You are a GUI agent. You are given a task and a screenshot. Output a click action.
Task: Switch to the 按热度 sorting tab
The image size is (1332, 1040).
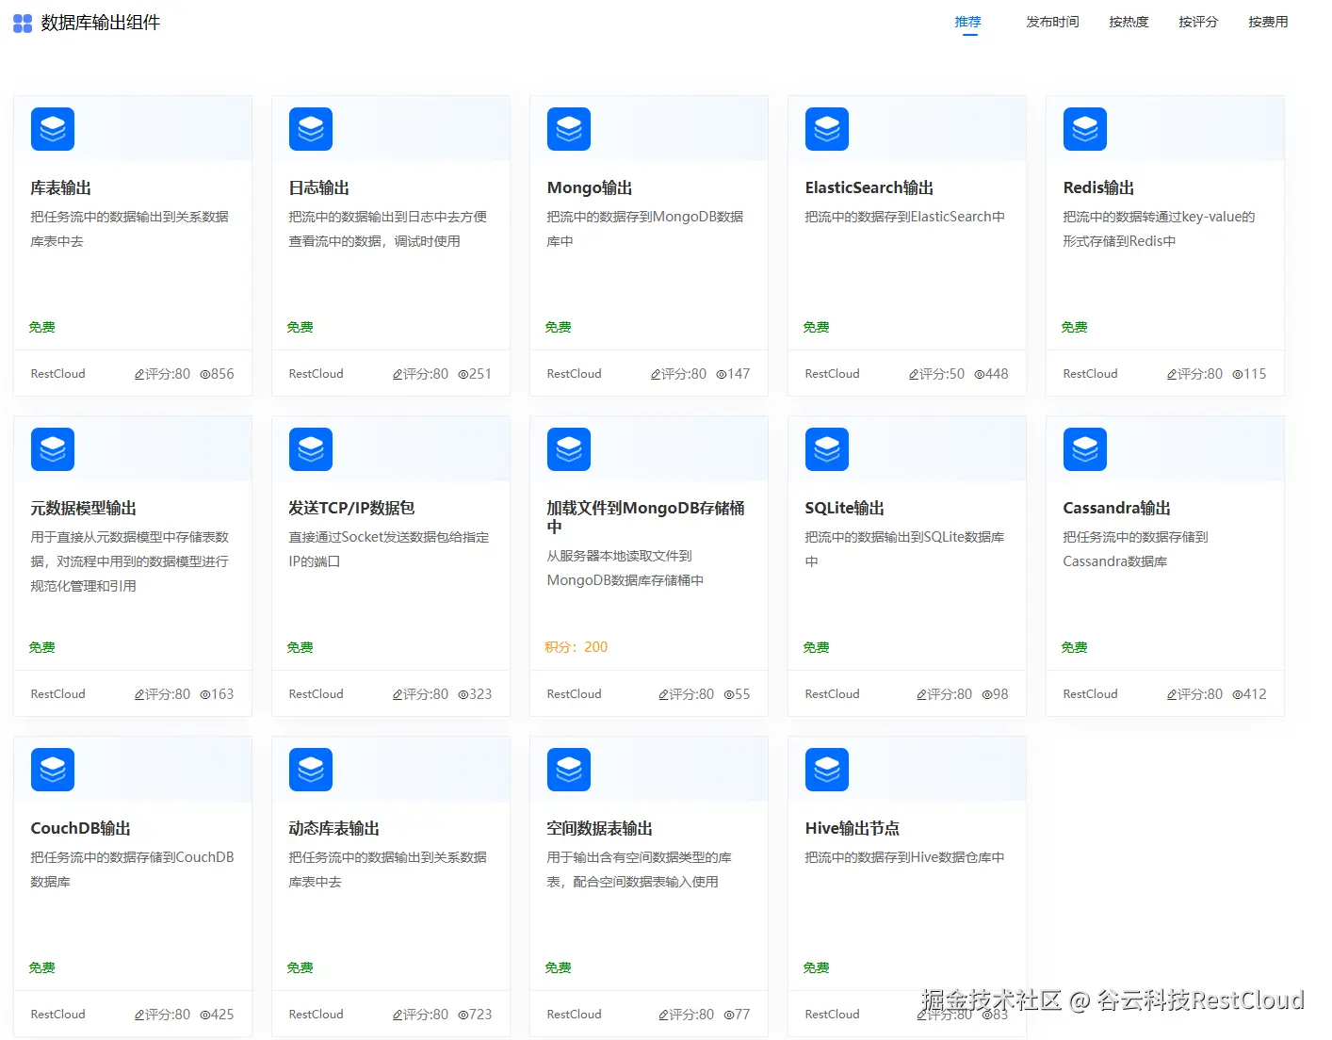[1129, 22]
